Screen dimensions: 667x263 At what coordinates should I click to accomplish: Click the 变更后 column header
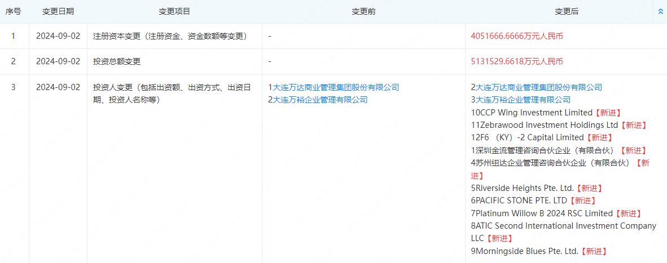point(567,11)
